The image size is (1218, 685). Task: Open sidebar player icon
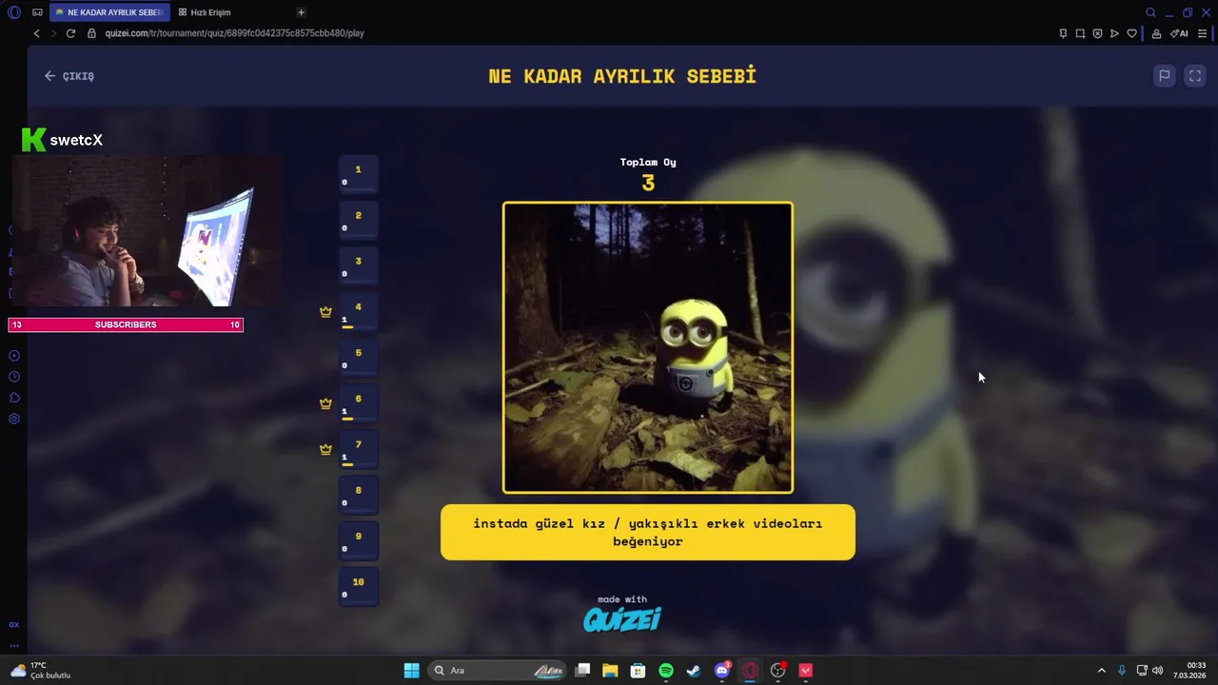click(x=14, y=356)
